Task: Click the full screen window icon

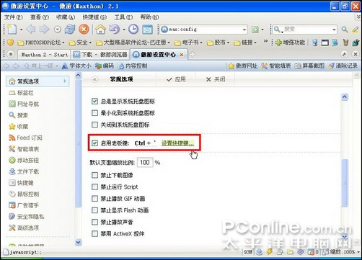Action: pos(147,30)
